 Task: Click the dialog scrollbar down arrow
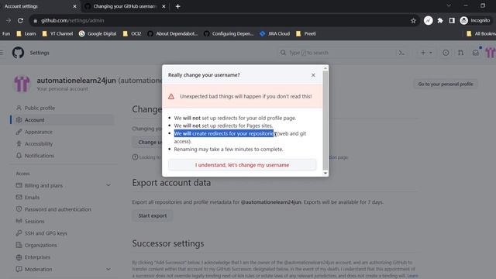tap(325, 173)
